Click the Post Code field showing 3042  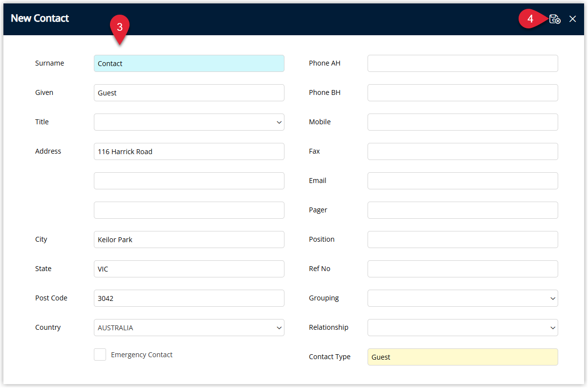tap(189, 298)
